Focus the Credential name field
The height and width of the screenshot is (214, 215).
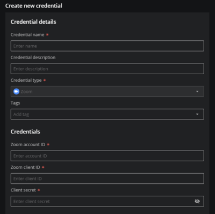(107, 46)
